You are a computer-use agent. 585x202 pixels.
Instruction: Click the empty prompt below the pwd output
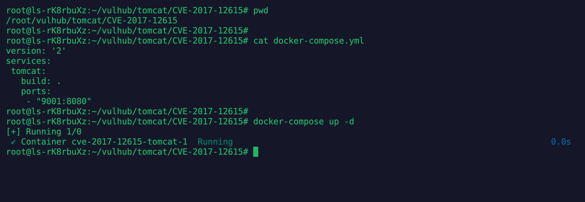[127, 31]
